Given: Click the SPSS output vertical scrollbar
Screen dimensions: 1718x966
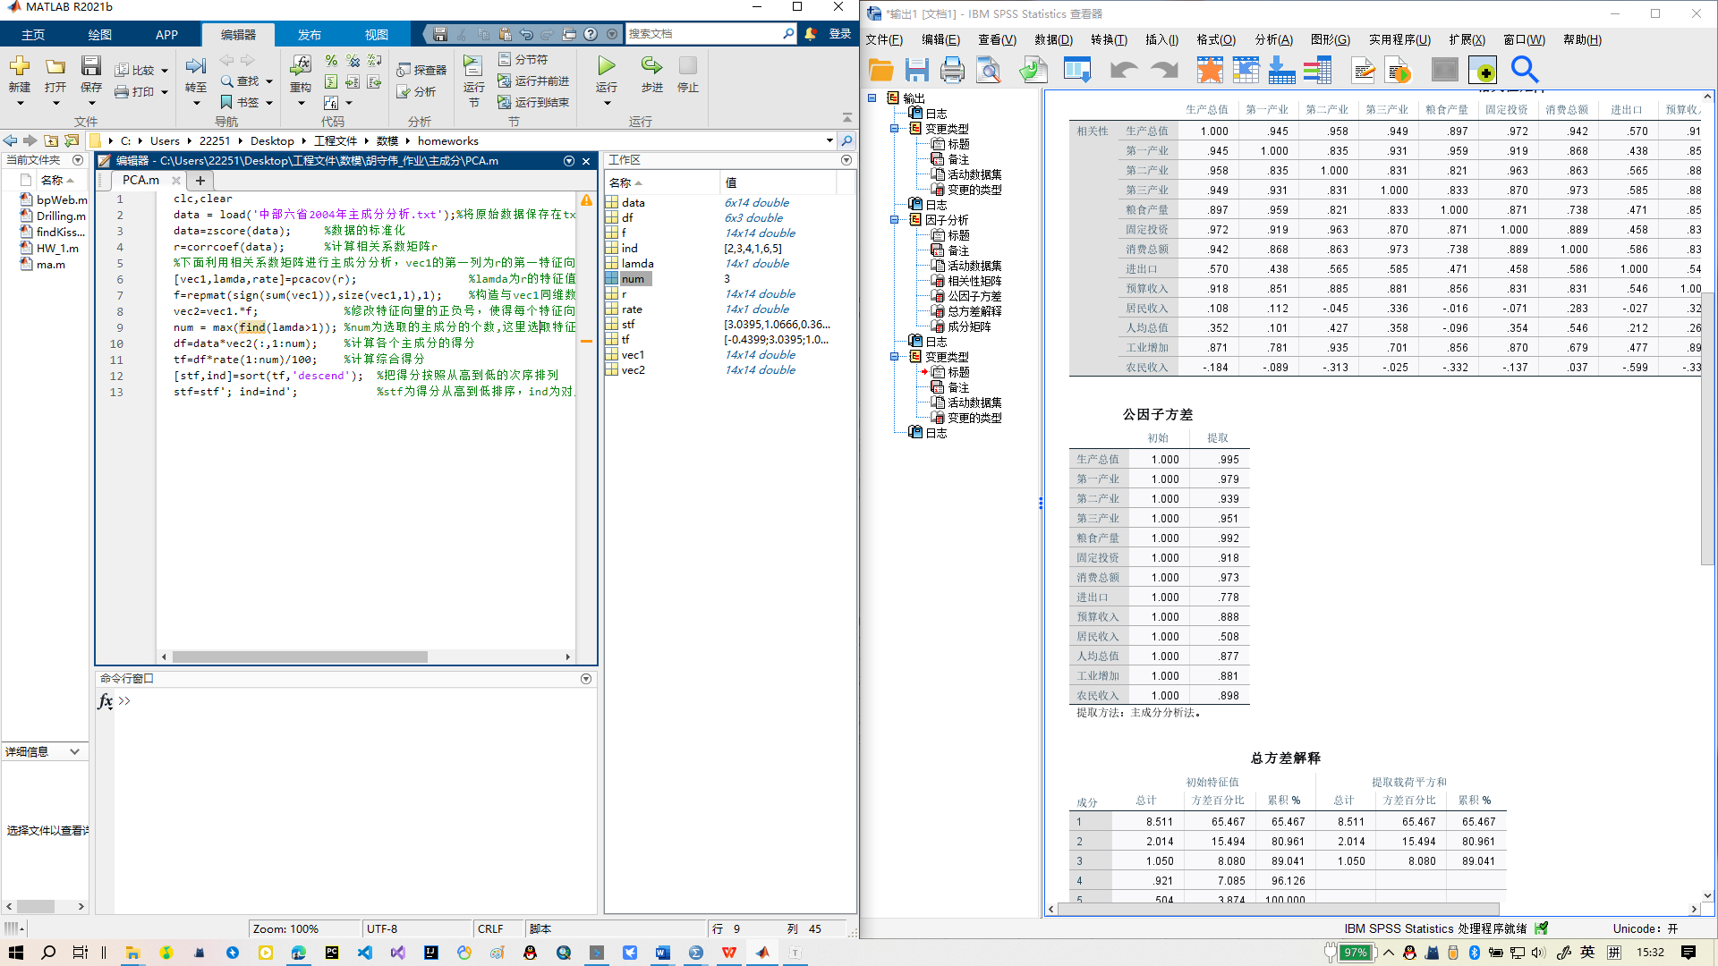Looking at the screenshot, I should (1707, 428).
